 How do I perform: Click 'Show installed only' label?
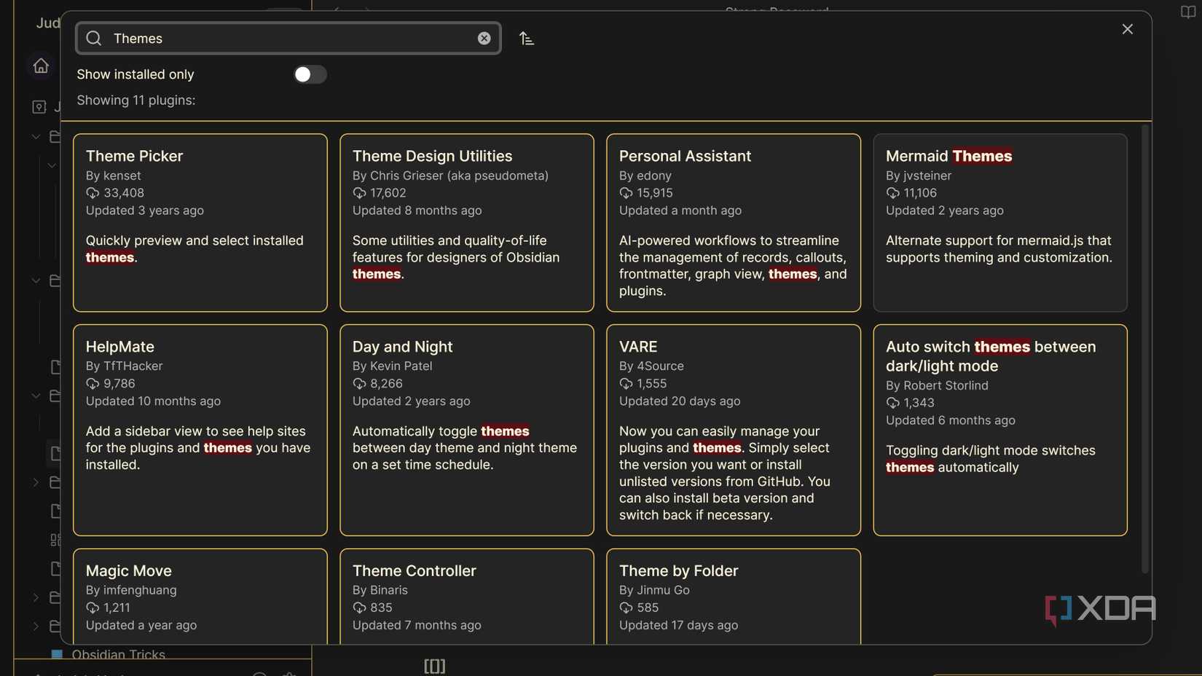(135, 74)
